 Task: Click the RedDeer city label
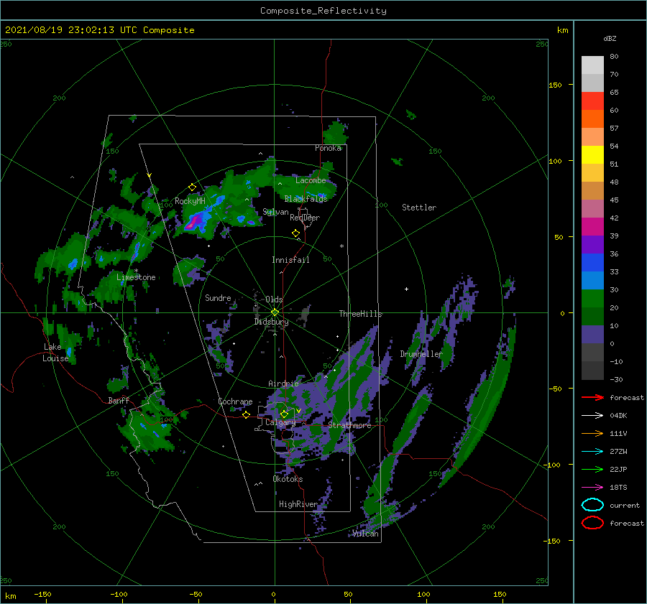coord(305,218)
